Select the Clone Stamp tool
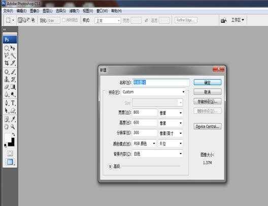 (x=7, y=79)
